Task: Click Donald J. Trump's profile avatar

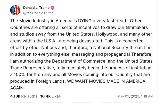Action: click(15, 10)
